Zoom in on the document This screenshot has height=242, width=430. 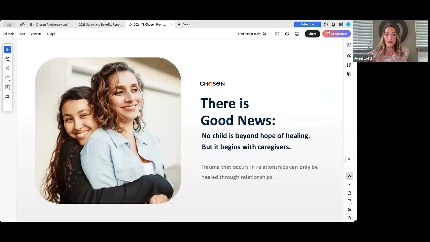coord(349,210)
